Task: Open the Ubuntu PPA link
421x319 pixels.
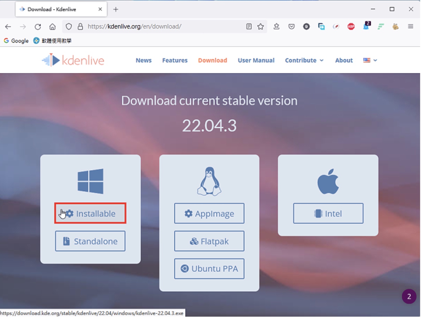Action: 209,269
